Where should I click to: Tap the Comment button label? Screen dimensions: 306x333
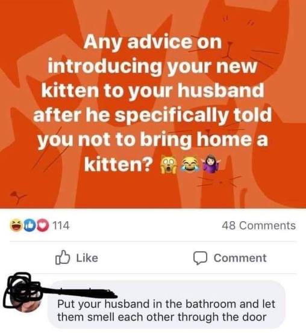[240, 258]
